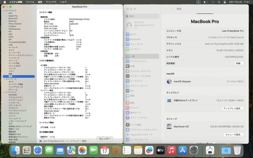This screenshot has width=253, height=158.
Task: Select グラフィックス/ディスプレイ in the sidebar
Action: 21,55
